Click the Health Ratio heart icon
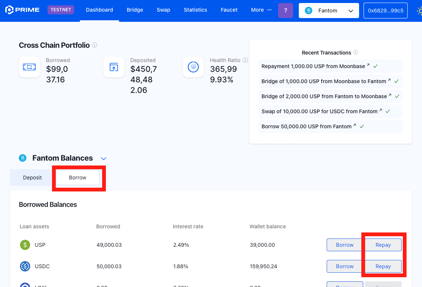This screenshot has height=287, width=422. coord(193,67)
